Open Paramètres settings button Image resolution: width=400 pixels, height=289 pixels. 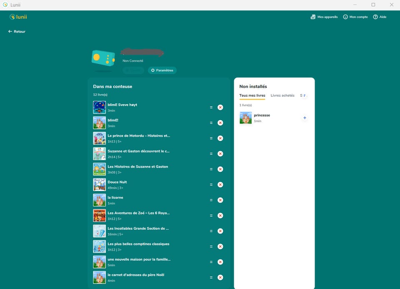point(162,70)
